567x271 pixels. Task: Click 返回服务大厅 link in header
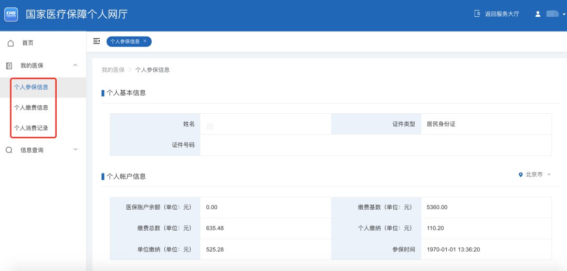point(501,14)
